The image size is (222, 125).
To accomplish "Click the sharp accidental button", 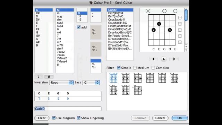I will (x=49, y=77).
